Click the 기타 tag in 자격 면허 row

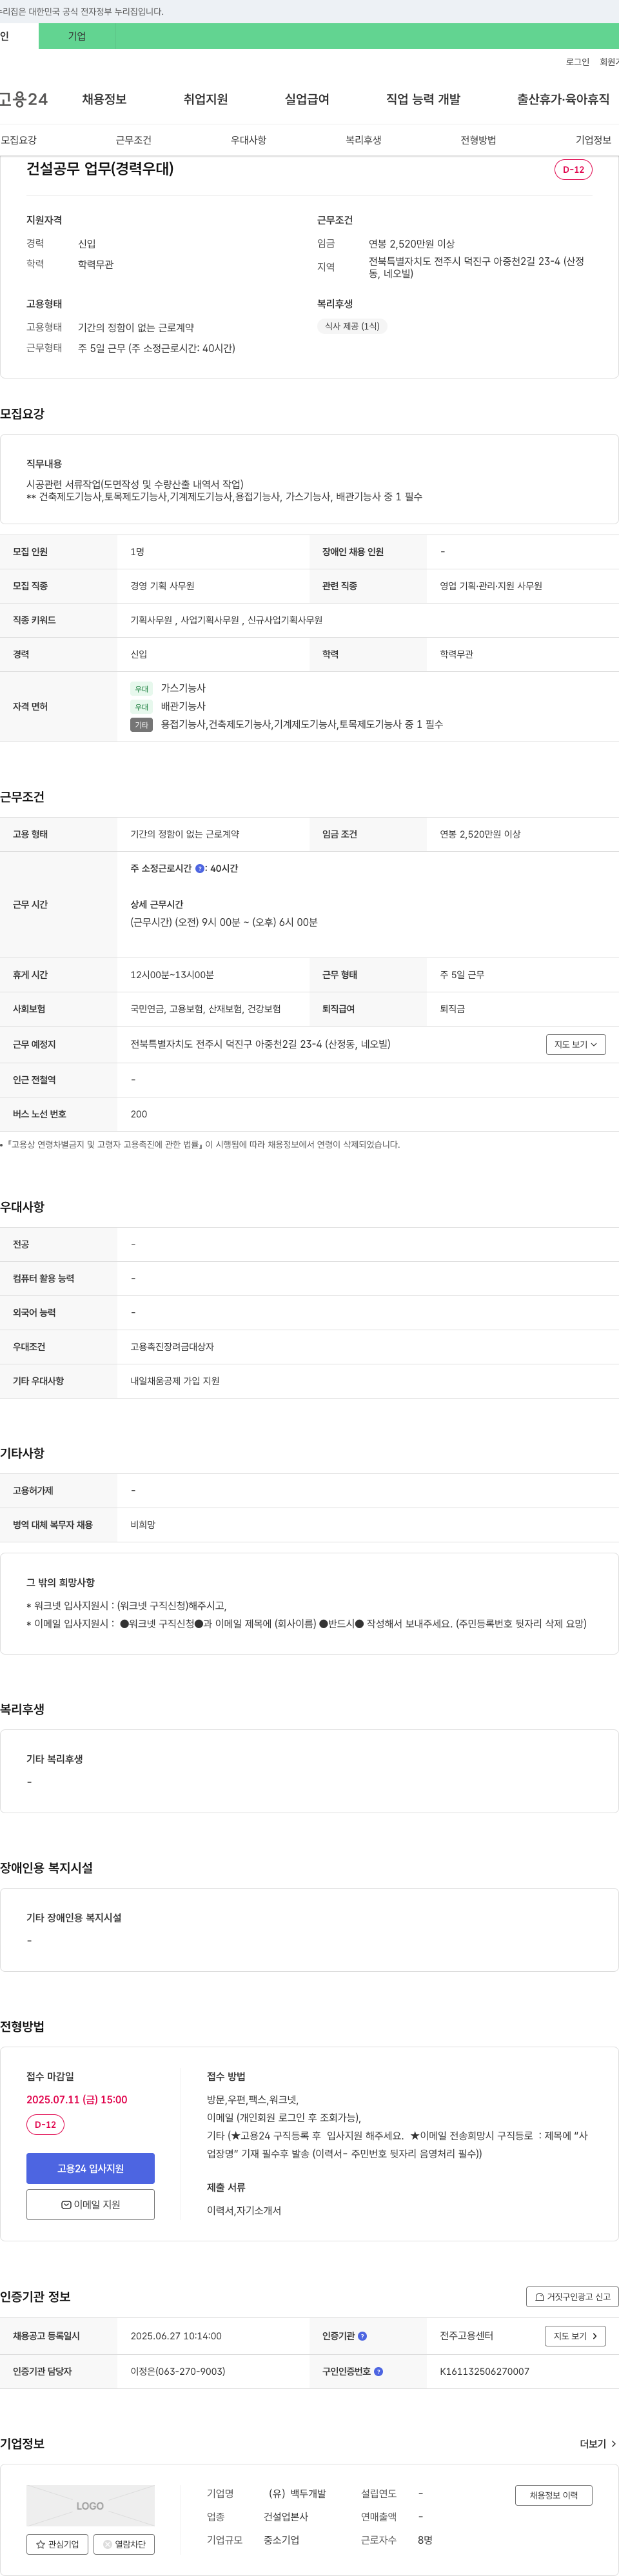coord(141,725)
